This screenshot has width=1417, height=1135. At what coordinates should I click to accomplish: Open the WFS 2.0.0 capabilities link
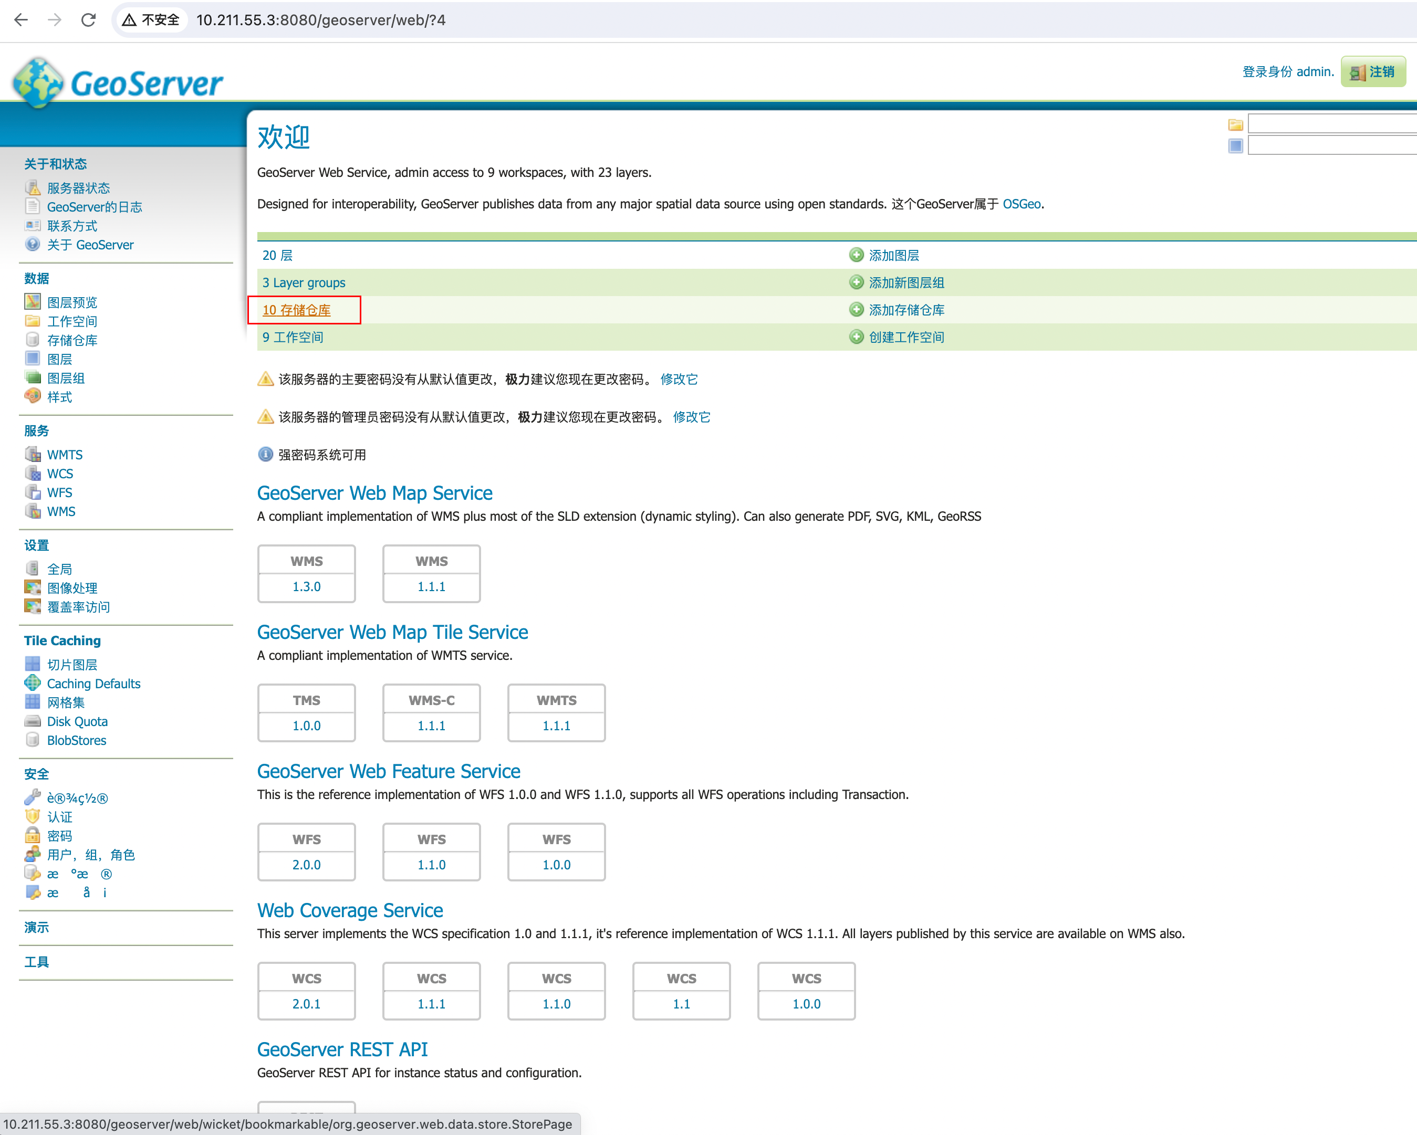click(306, 865)
